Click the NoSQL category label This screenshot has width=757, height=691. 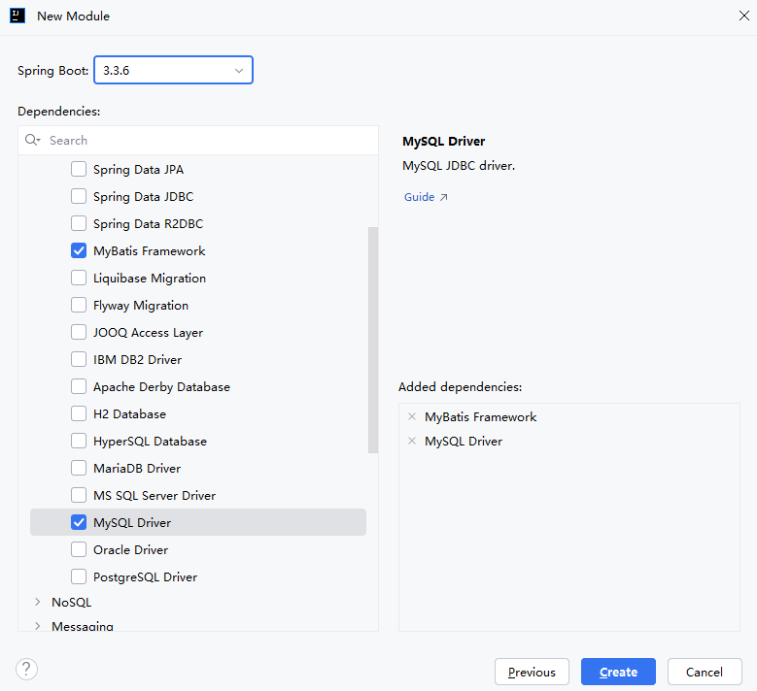coord(72,603)
